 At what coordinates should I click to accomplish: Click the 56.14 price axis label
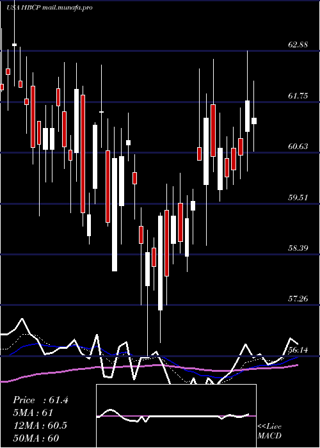click(298, 350)
